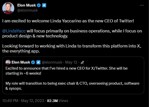Open the @LindaYacc mention link

[14, 31]
